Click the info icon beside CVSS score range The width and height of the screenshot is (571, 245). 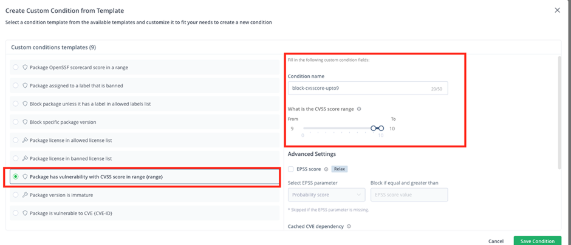click(359, 109)
